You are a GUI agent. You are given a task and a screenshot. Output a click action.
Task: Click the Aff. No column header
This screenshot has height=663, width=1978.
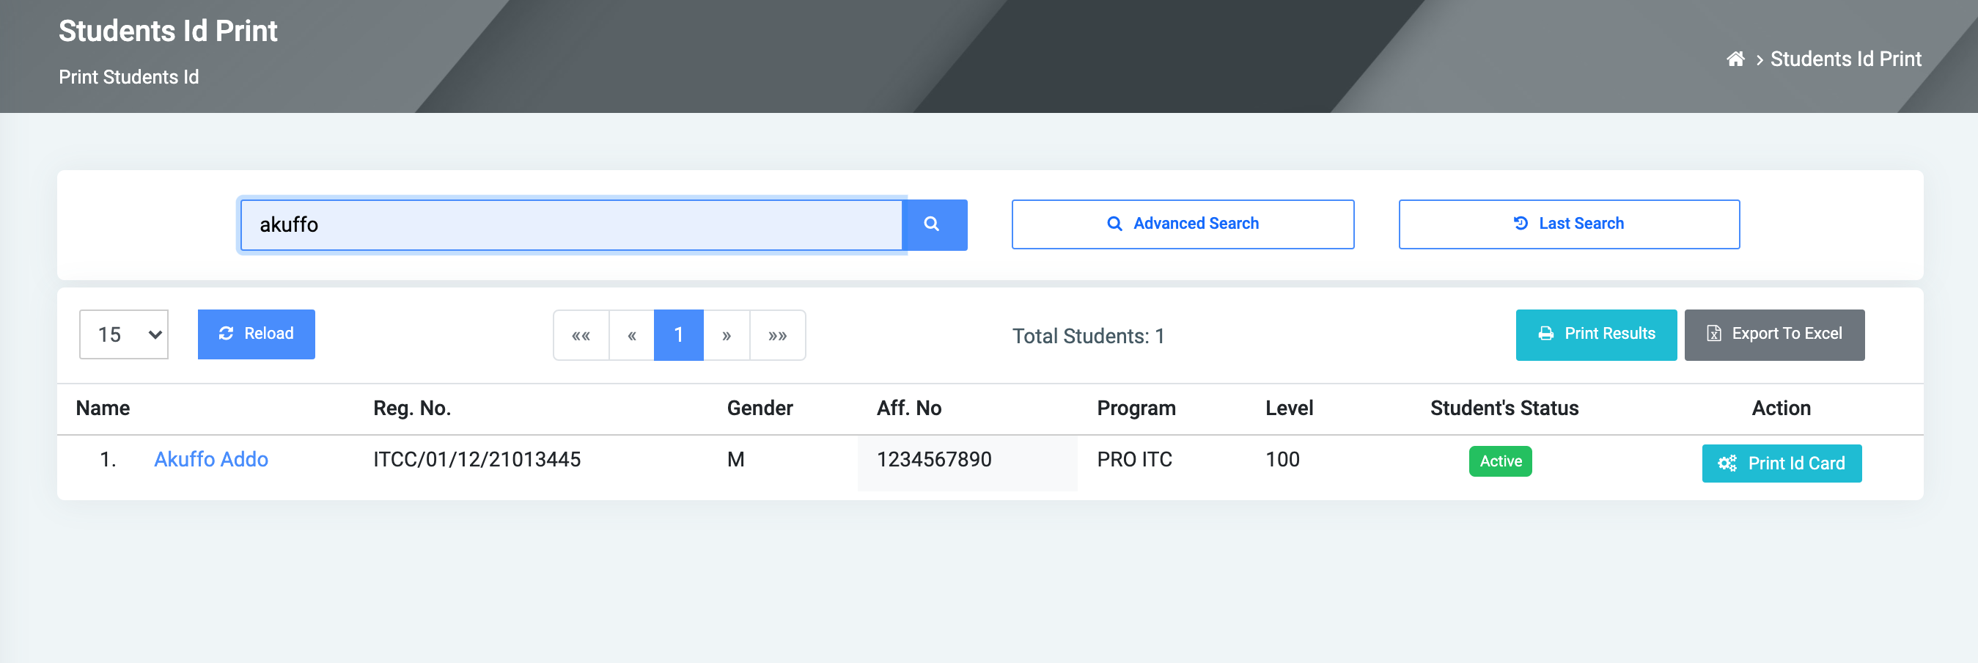click(x=908, y=408)
